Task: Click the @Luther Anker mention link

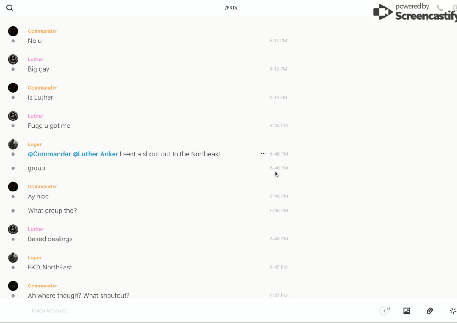Action: tap(96, 154)
